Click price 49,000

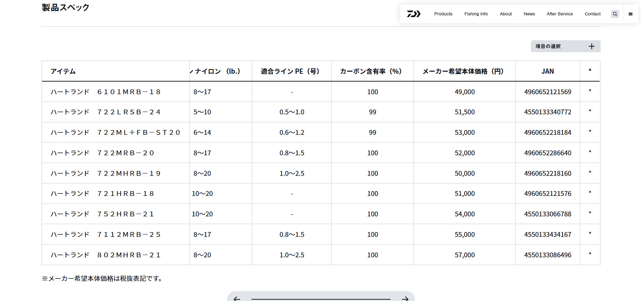465,92
